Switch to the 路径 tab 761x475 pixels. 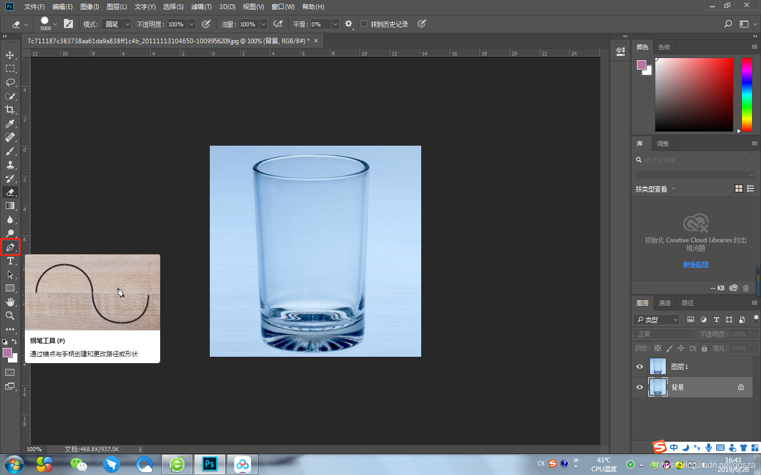[688, 303]
